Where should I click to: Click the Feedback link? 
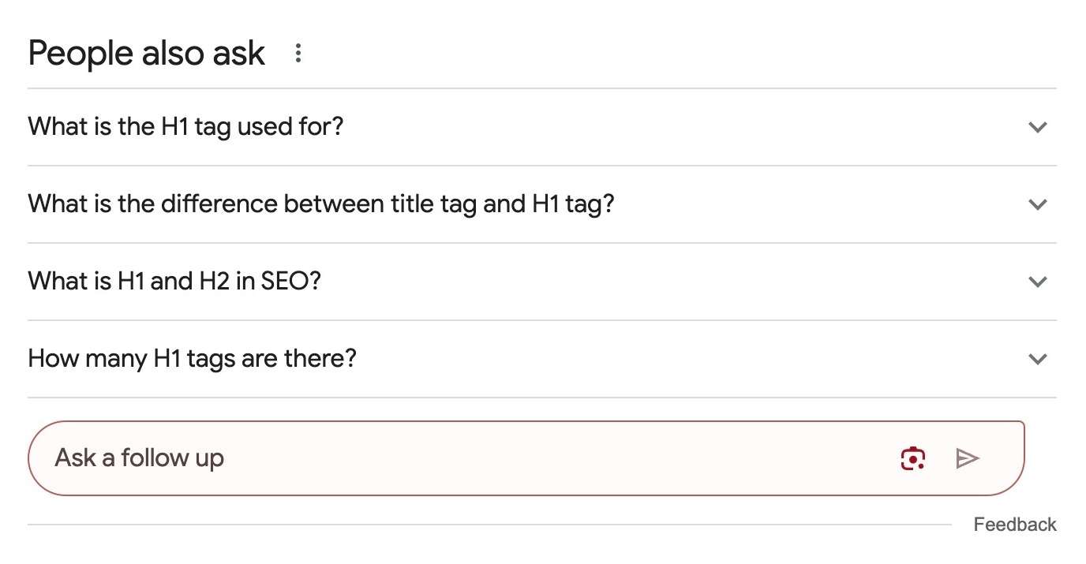pos(1015,525)
